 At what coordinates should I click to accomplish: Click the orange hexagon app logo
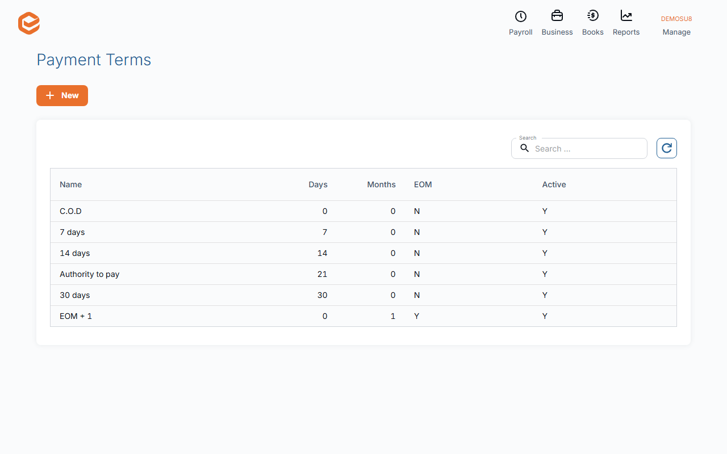tap(29, 24)
